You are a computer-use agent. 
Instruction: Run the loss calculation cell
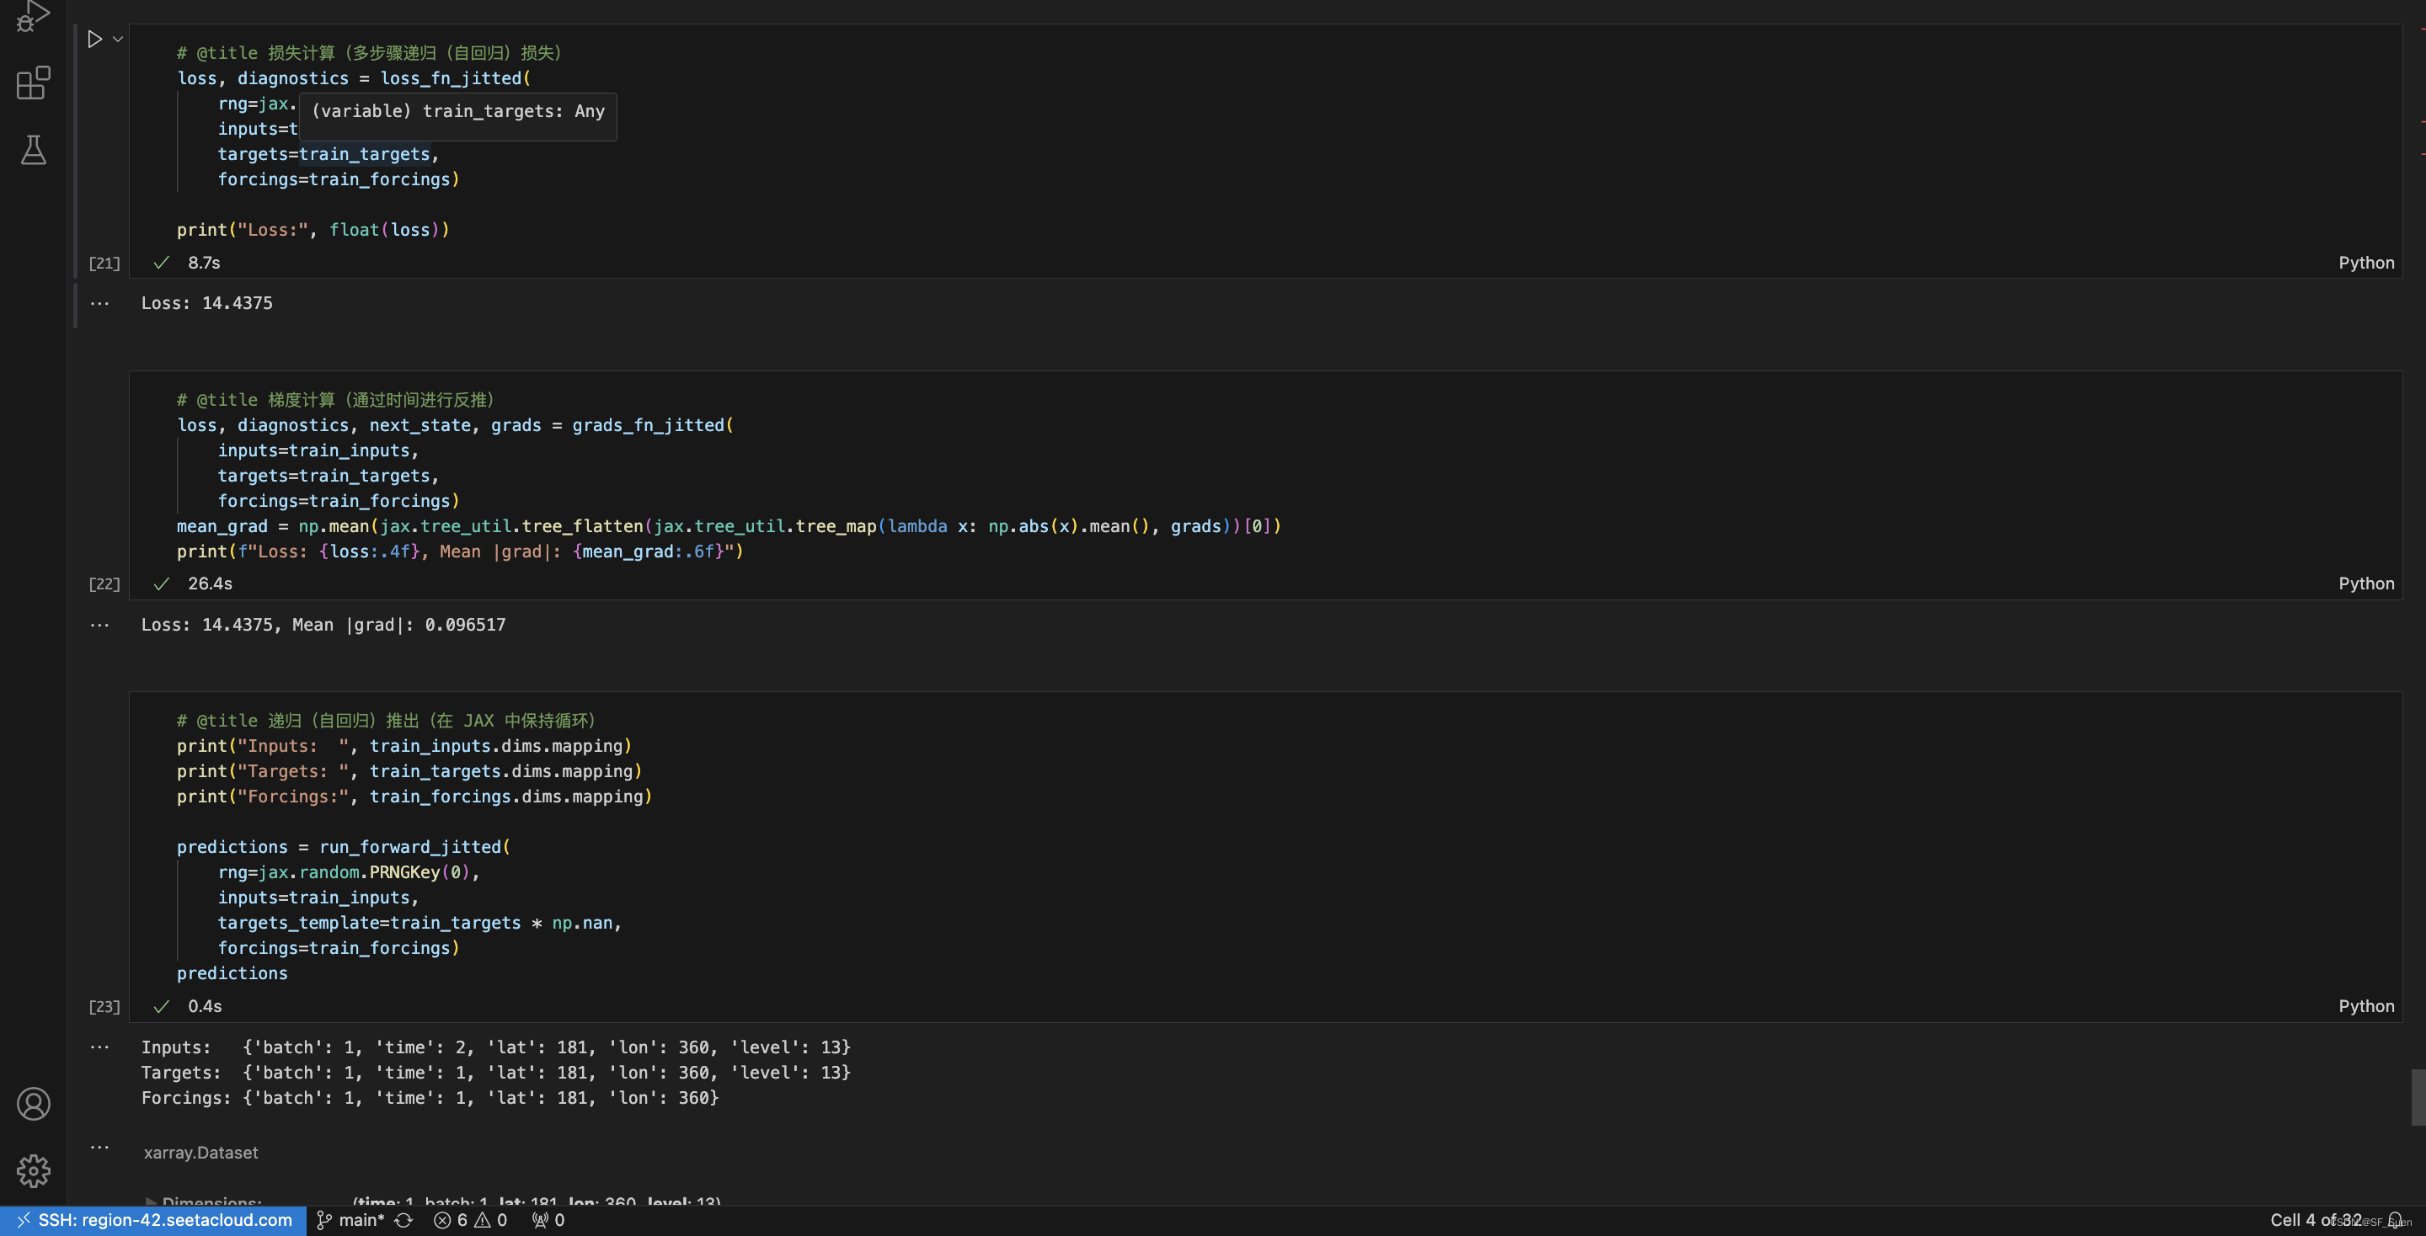(x=94, y=40)
